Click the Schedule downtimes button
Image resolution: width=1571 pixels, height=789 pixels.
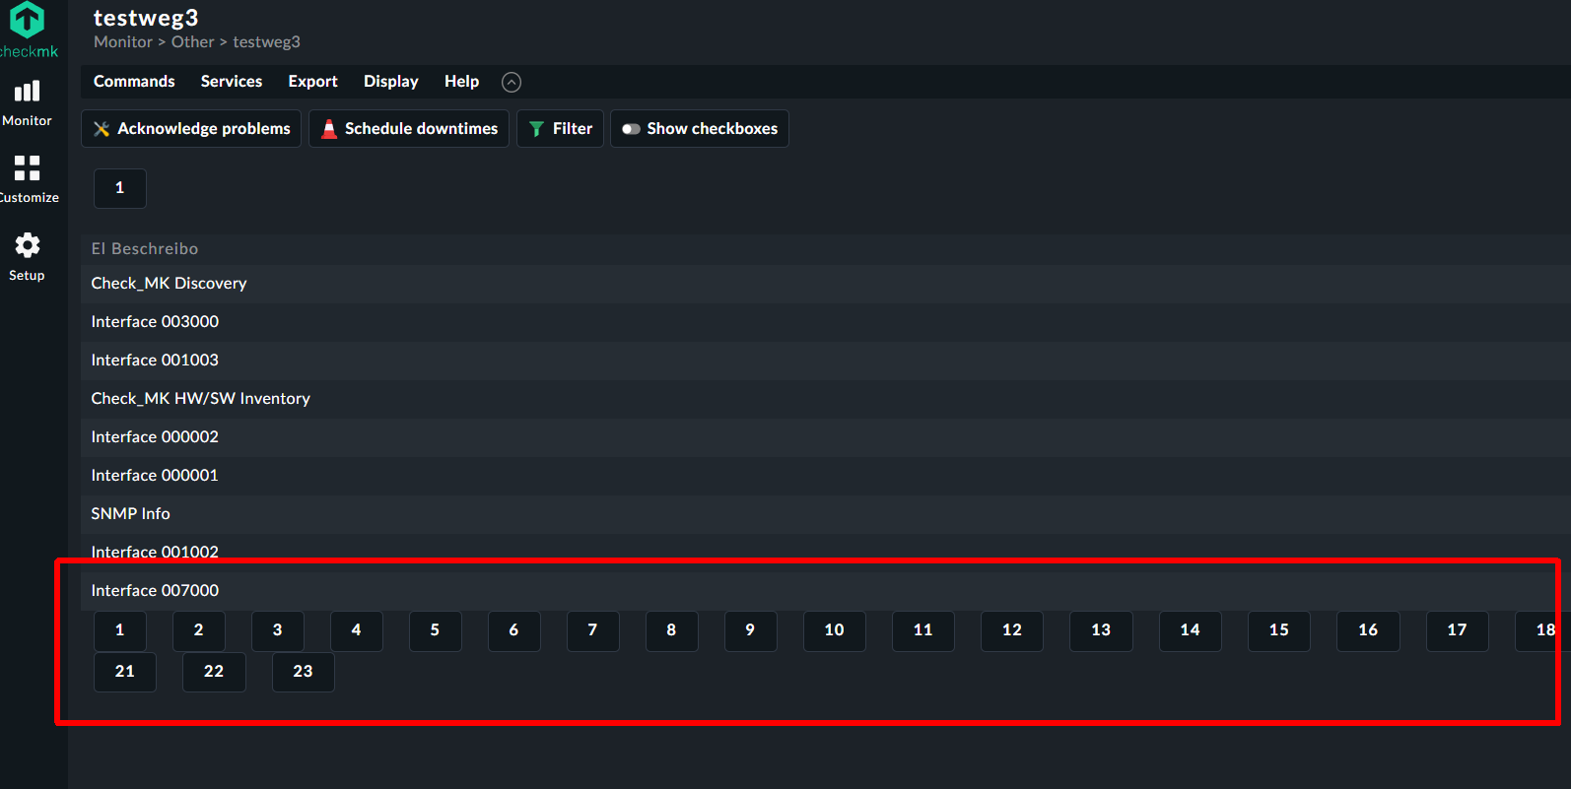point(409,129)
